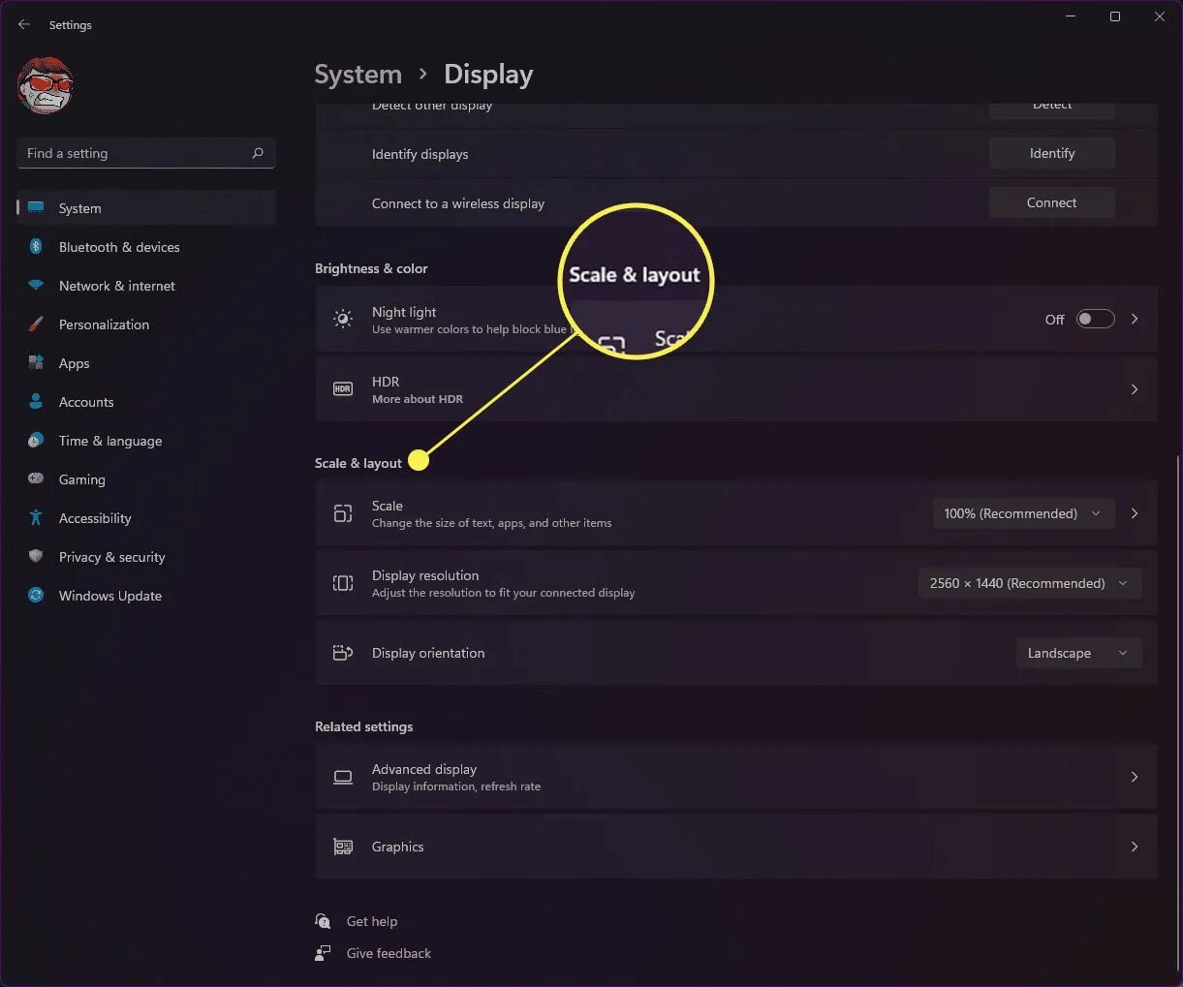The image size is (1183, 987).
Task: Expand Graphics settings chevron
Action: click(x=1135, y=847)
